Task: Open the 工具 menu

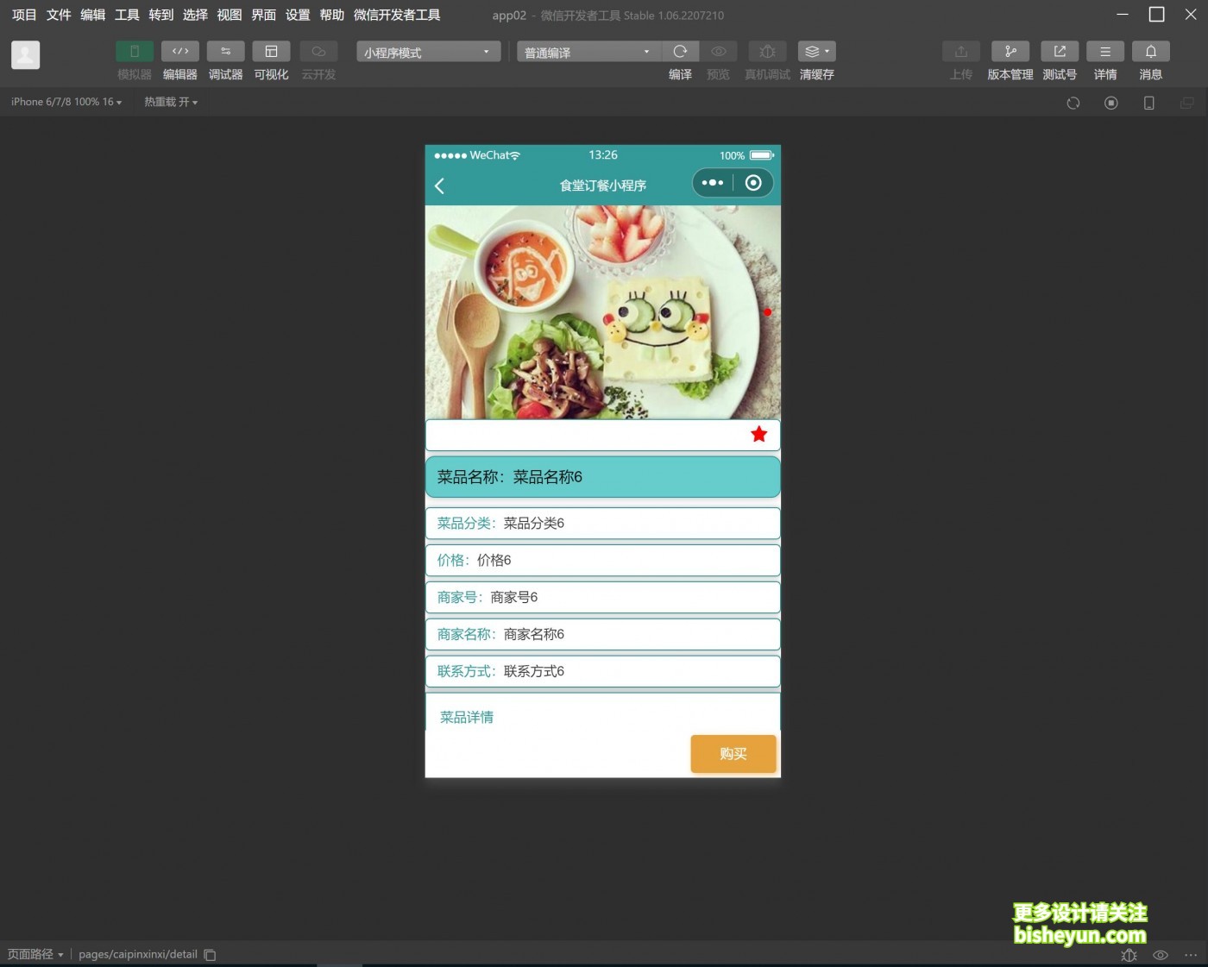Action: [x=127, y=15]
